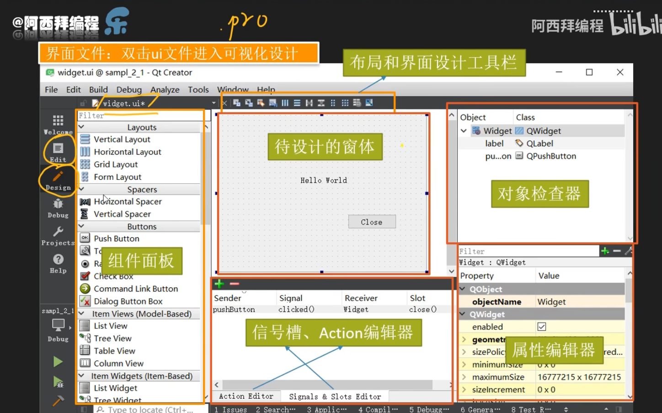Click the Edit Tab Order toolbar icon

[273, 103]
